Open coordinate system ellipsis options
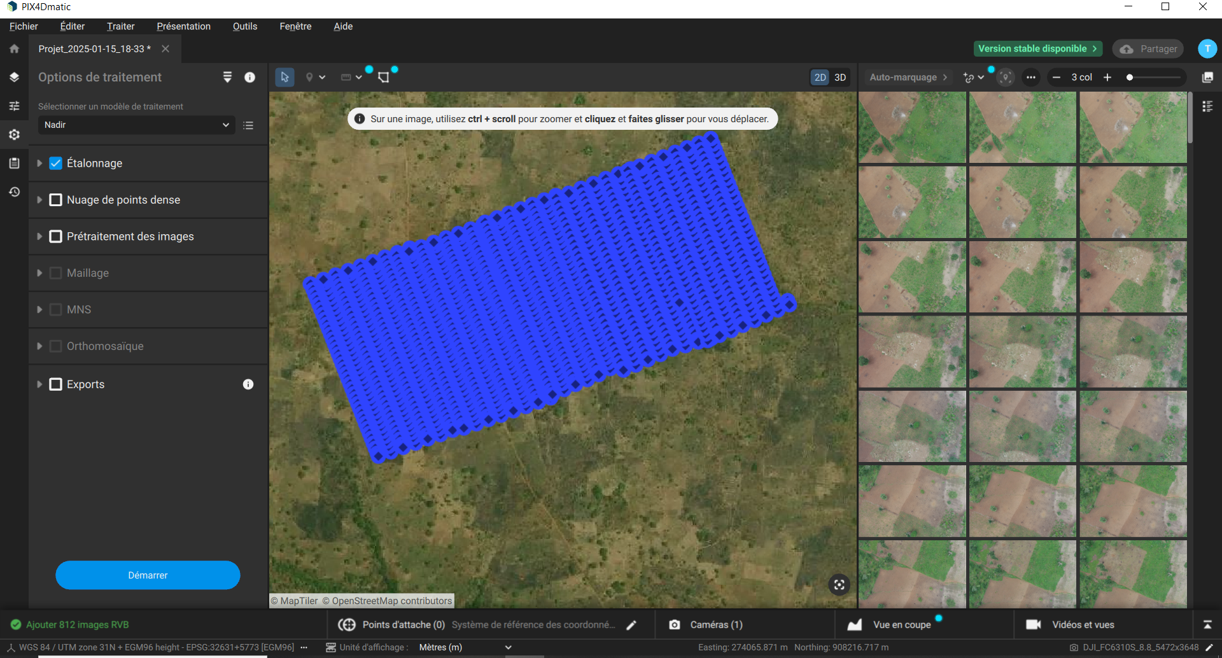This screenshot has height=658, width=1222. point(304,647)
